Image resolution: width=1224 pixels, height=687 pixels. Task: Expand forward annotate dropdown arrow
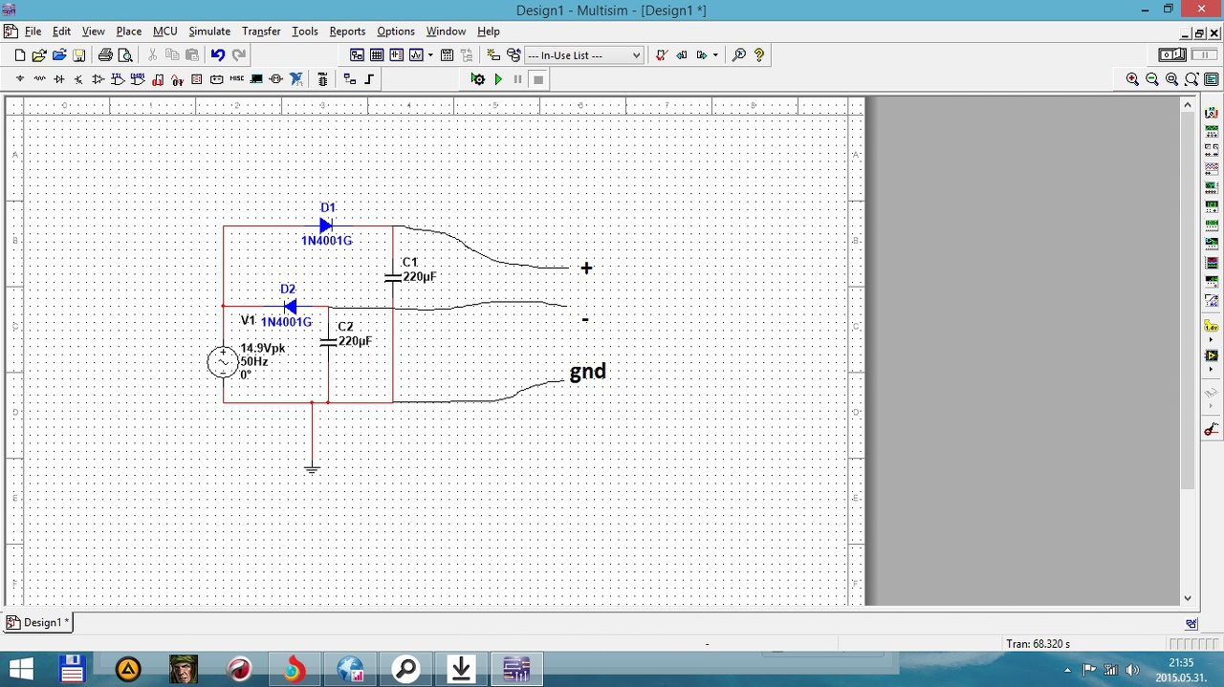click(715, 55)
